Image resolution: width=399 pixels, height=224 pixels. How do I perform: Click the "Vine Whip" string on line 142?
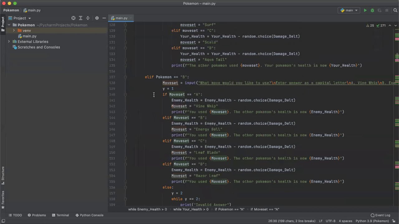coord(206,106)
